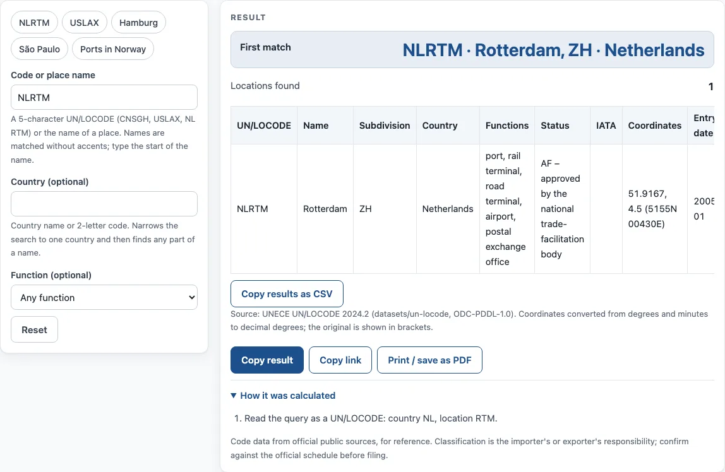Click the Source: UNECE UN/LOCODE 2024.2 note
This screenshot has height=472, width=725.
tap(469, 321)
